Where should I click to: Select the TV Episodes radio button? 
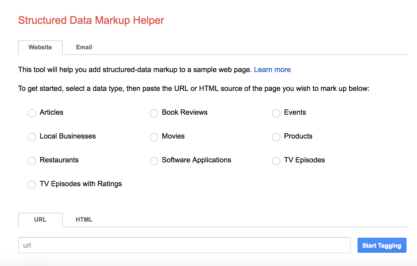[x=276, y=161]
